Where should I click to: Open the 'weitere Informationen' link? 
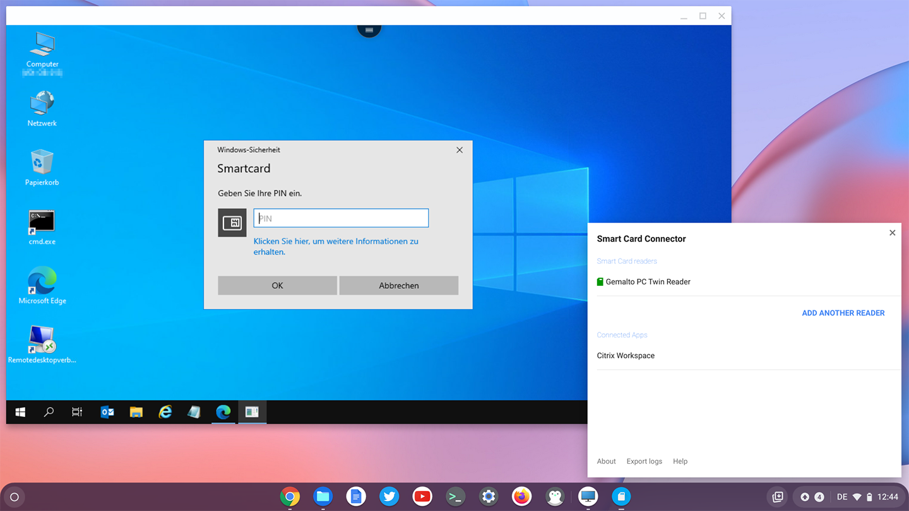click(x=336, y=247)
